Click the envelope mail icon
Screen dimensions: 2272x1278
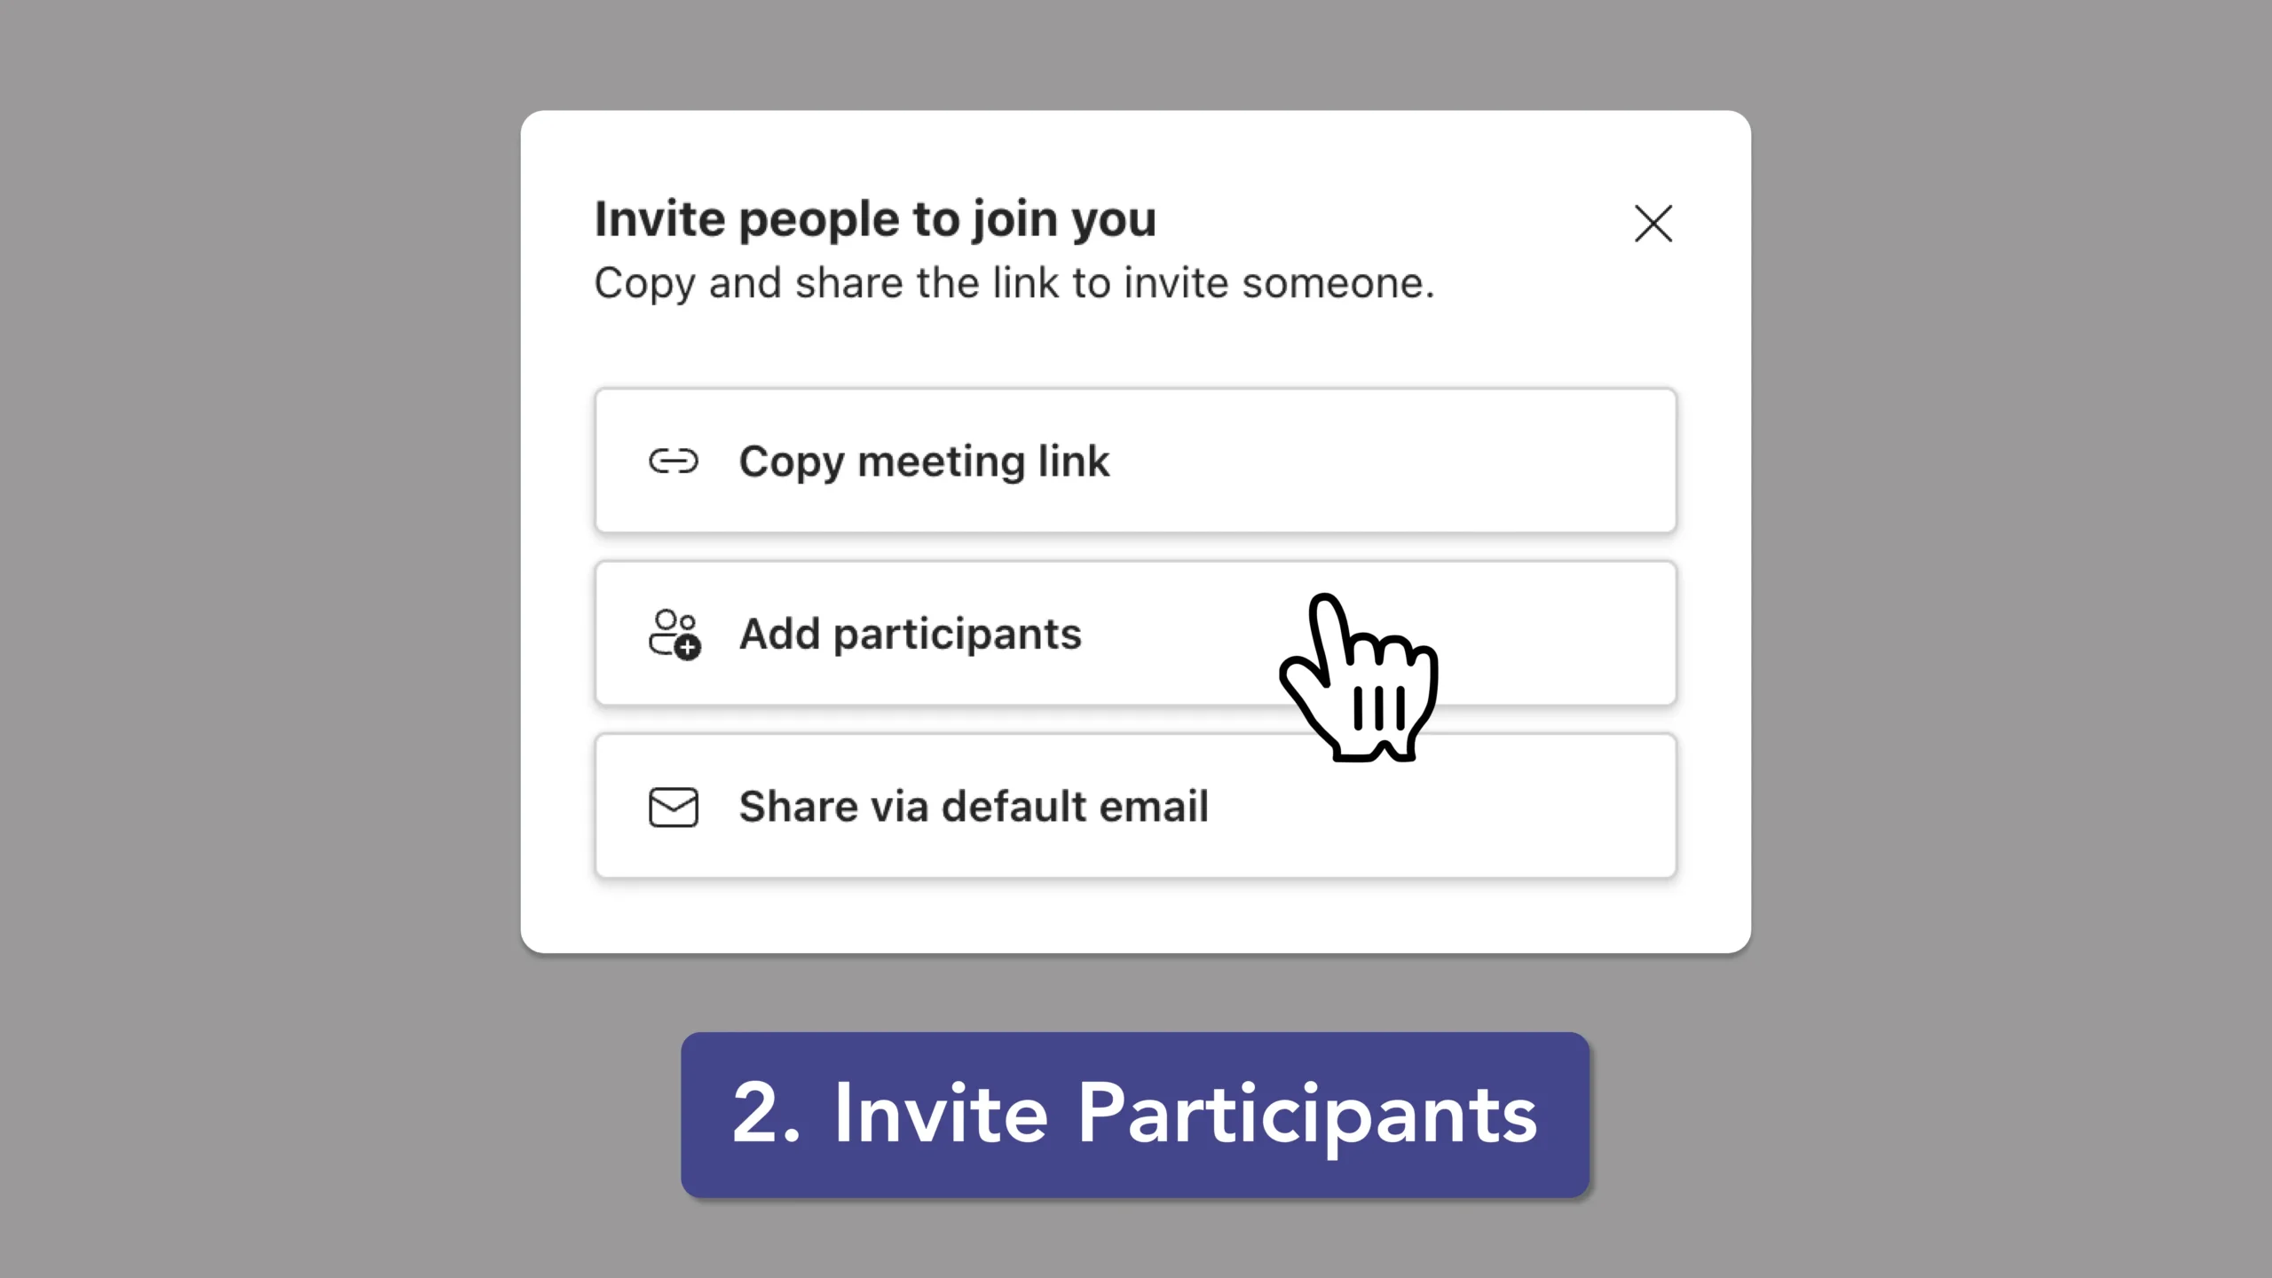click(674, 807)
